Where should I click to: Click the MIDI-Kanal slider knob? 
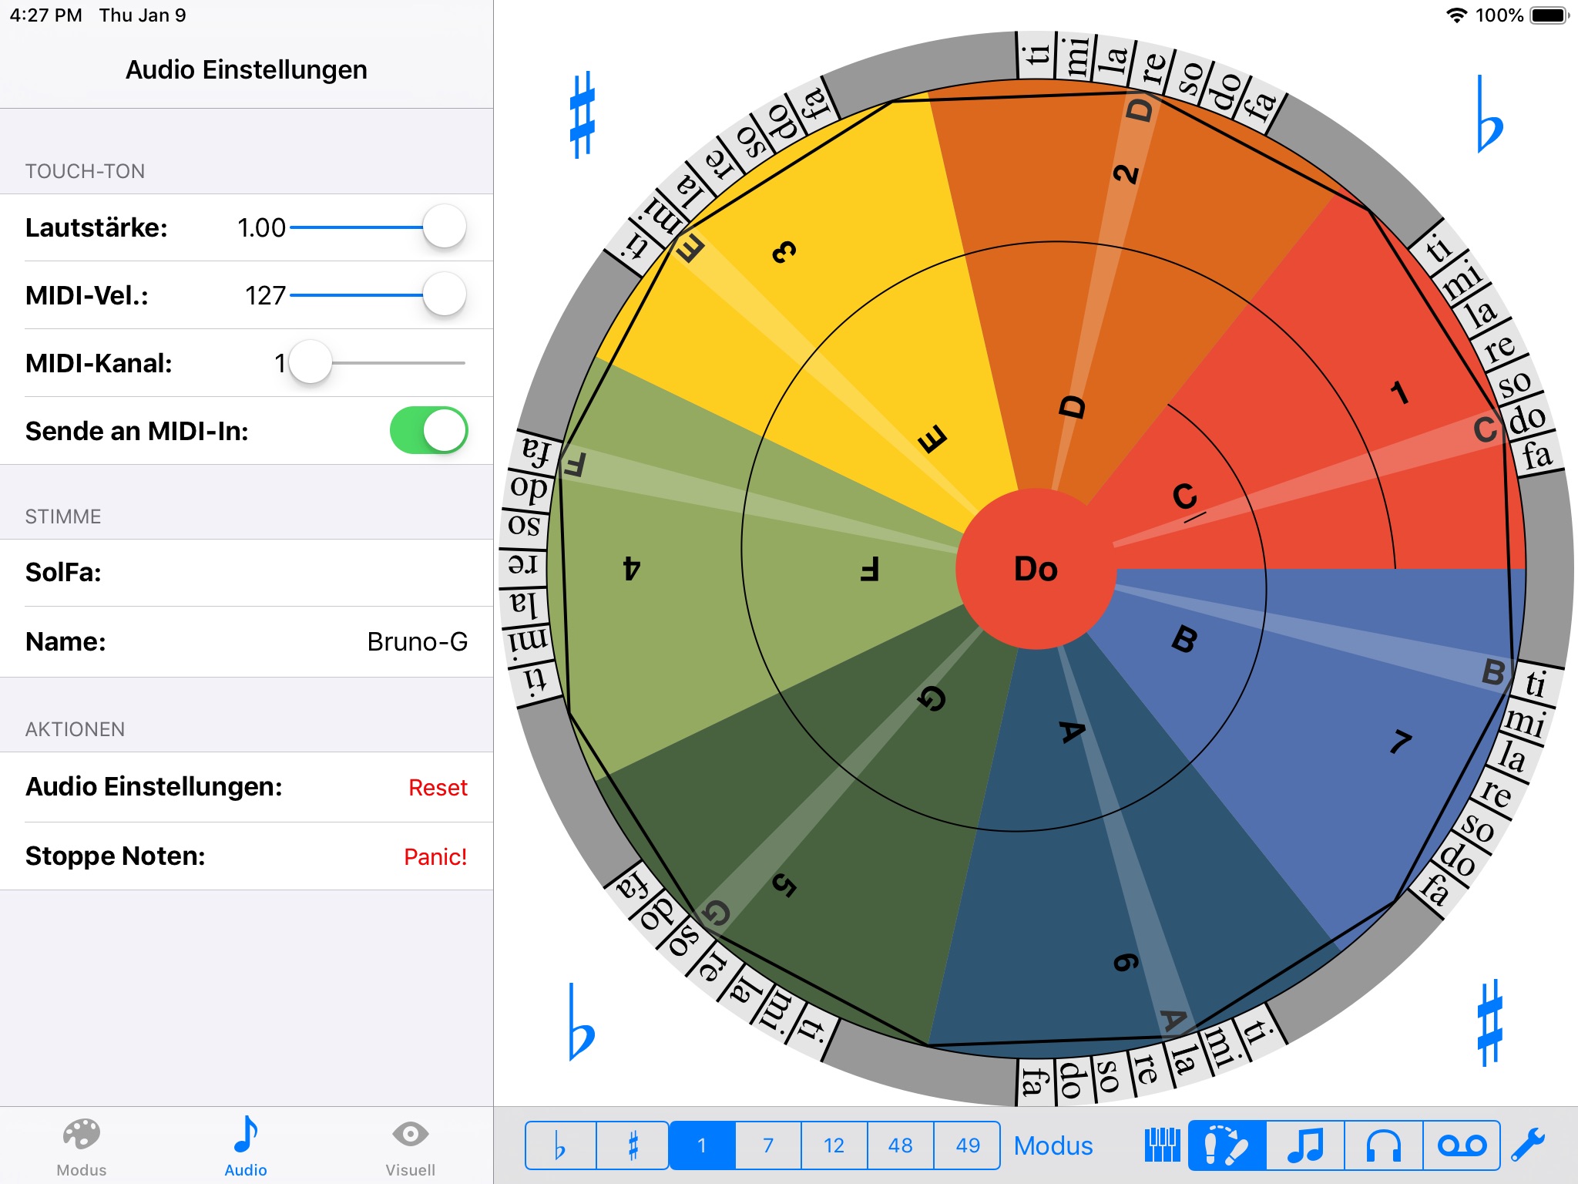[310, 362]
